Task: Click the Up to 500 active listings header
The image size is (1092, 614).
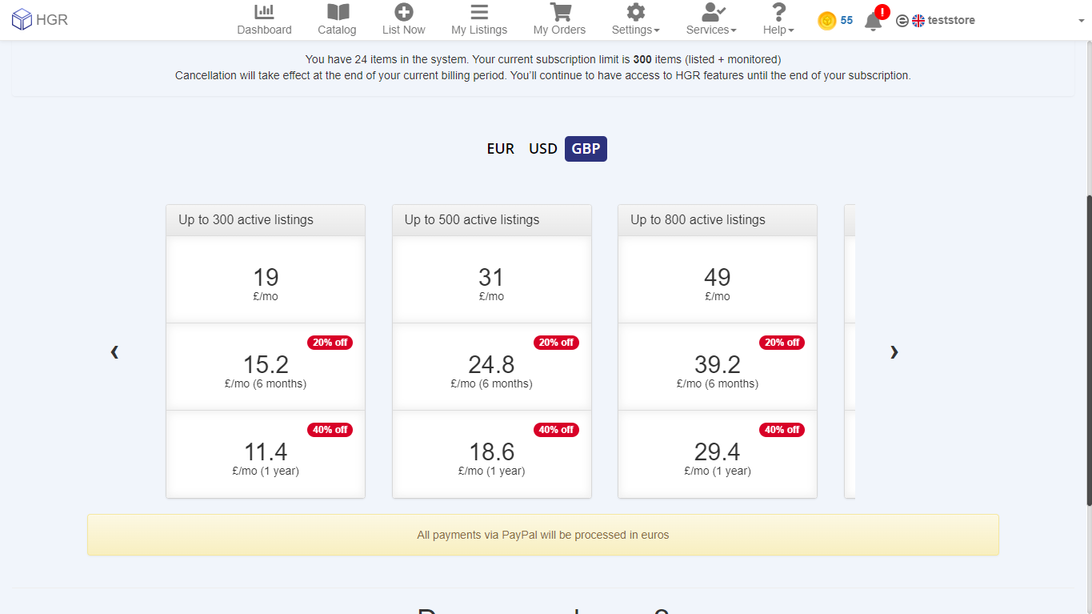Action: [492, 220]
